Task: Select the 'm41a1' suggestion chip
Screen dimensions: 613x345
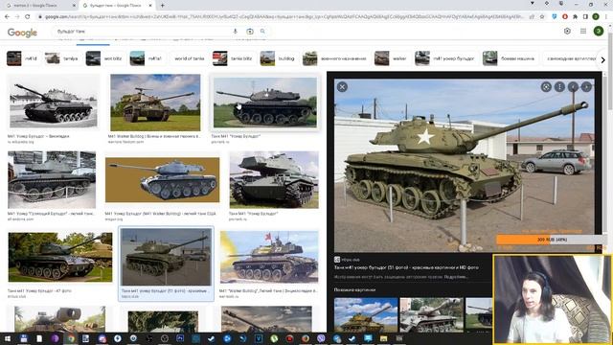Action: [x=147, y=58]
